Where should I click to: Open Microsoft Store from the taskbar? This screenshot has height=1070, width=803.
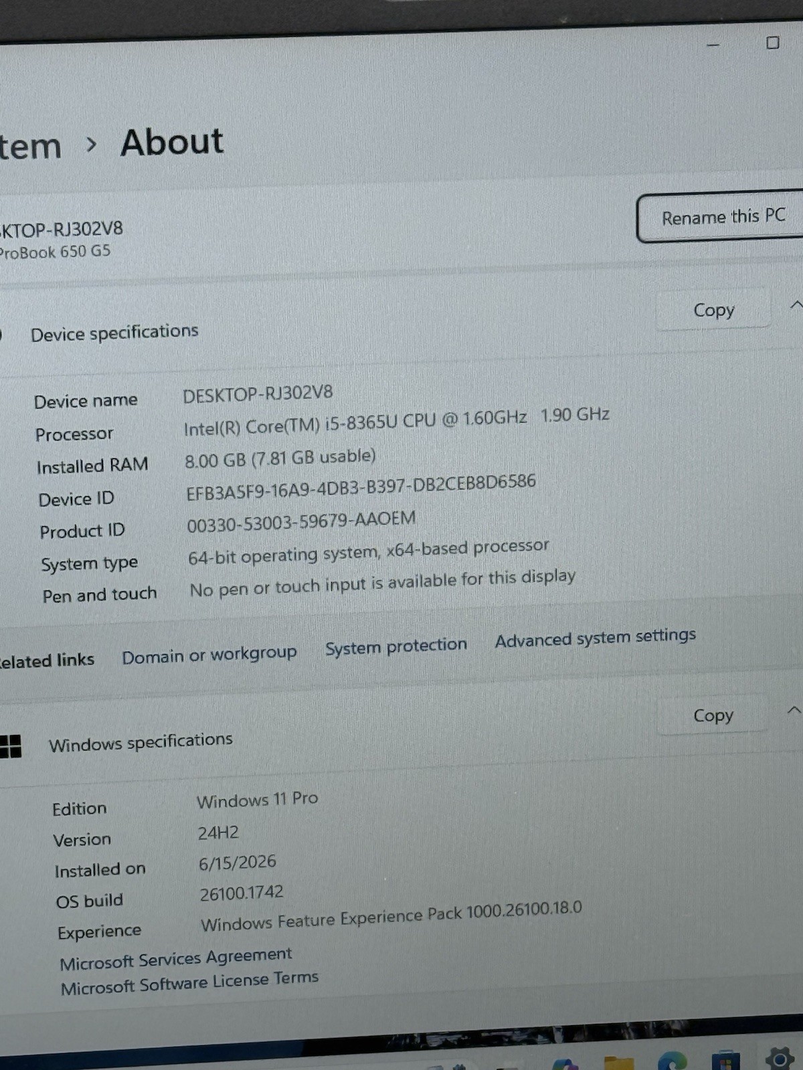coord(725,1061)
